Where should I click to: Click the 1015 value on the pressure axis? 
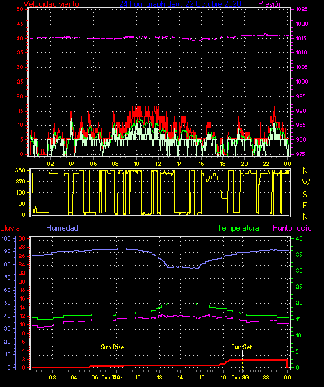tap(302, 38)
